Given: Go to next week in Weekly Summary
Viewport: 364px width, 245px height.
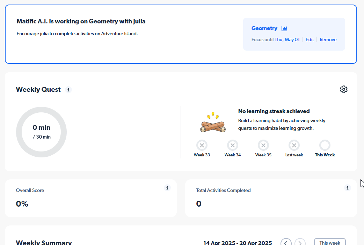Looking at the screenshot, I should [300, 243].
